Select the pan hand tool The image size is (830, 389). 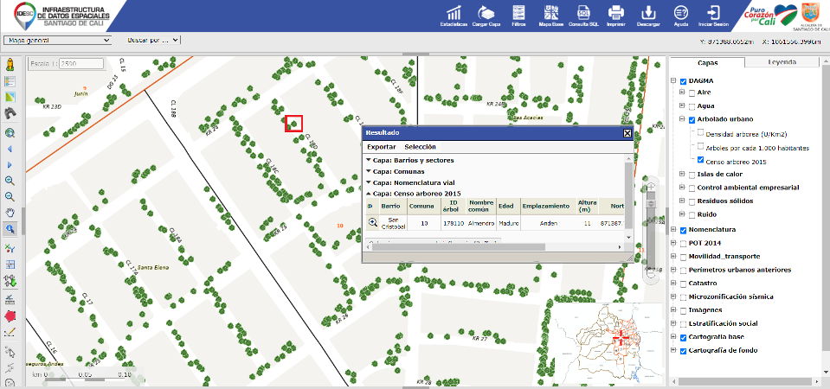click(10, 213)
